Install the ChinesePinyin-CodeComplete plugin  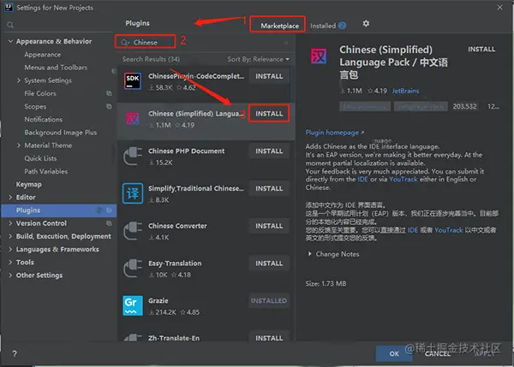coord(269,76)
